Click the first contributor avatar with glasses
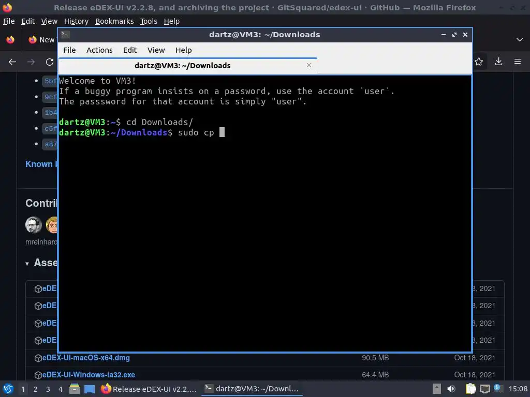The image size is (530, 397). pyautogui.click(x=34, y=225)
